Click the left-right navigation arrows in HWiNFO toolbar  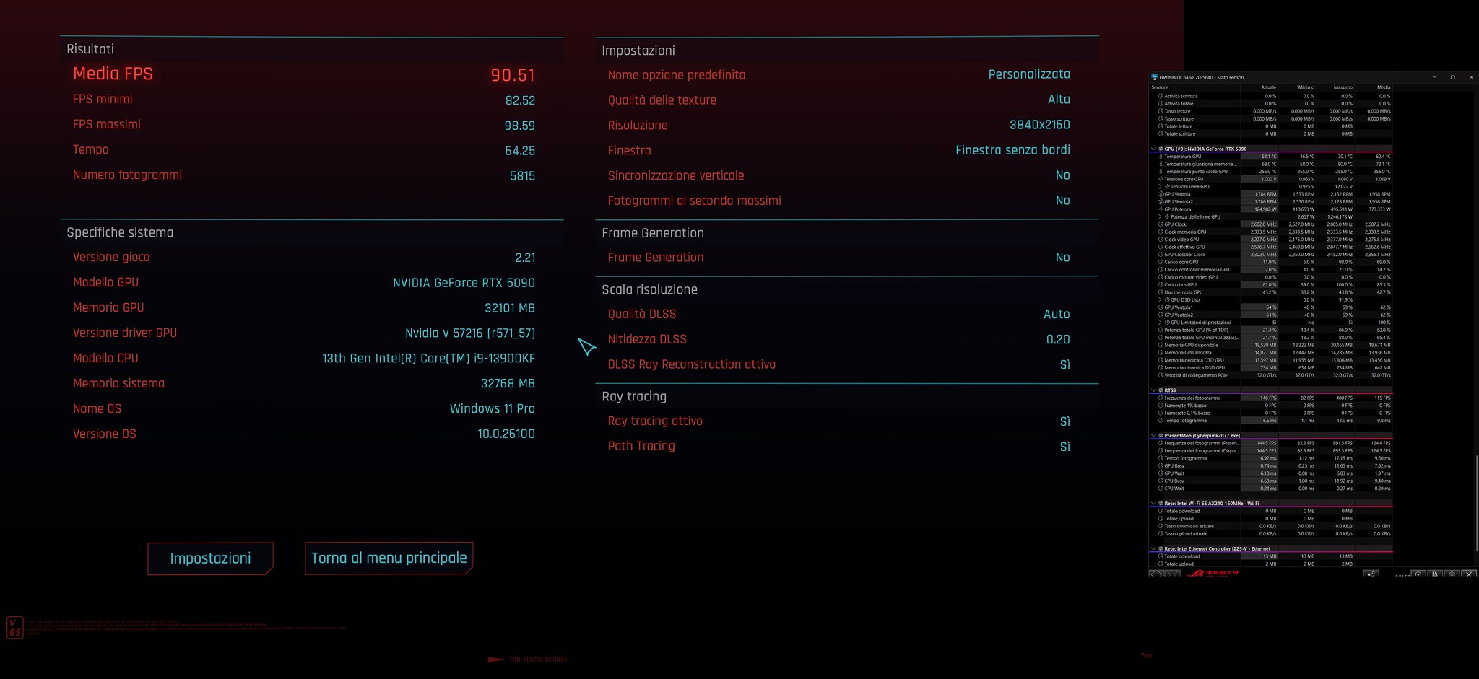[x=1157, y=574]
